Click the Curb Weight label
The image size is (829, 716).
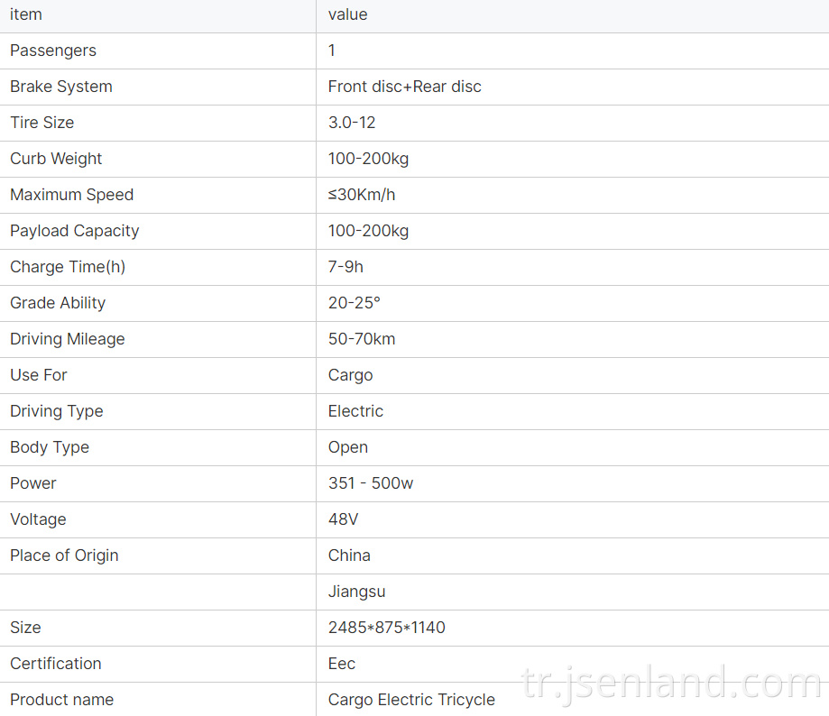[56, 159]
